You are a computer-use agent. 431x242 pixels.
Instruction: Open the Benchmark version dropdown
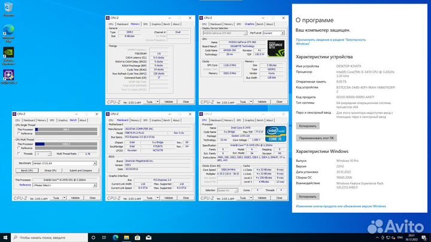click(95, 163)
